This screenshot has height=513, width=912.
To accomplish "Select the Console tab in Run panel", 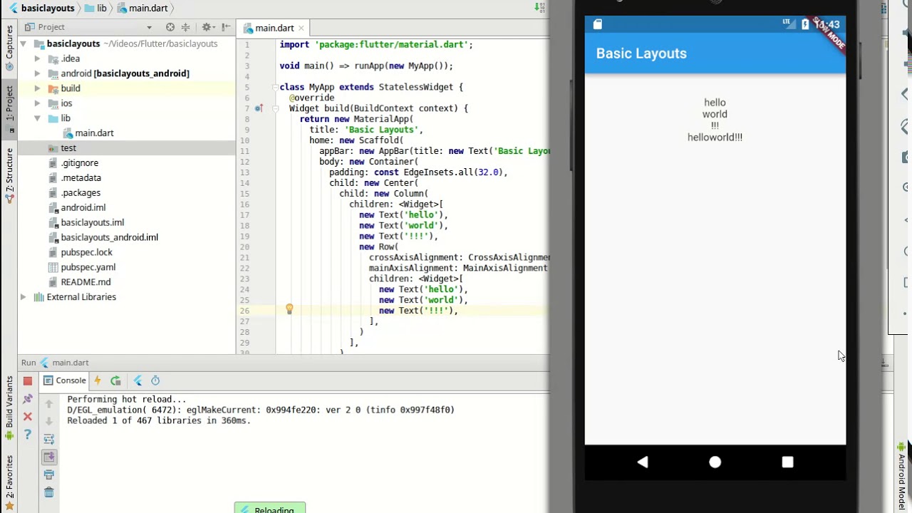I will (x=65, y=380).
